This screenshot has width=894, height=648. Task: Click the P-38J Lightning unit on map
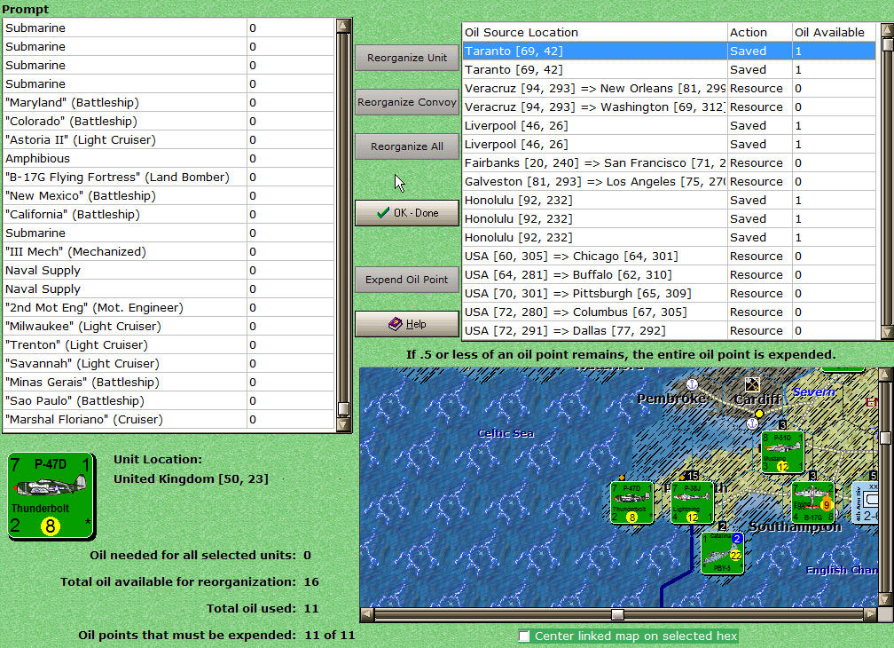click(x=692, y=502)
